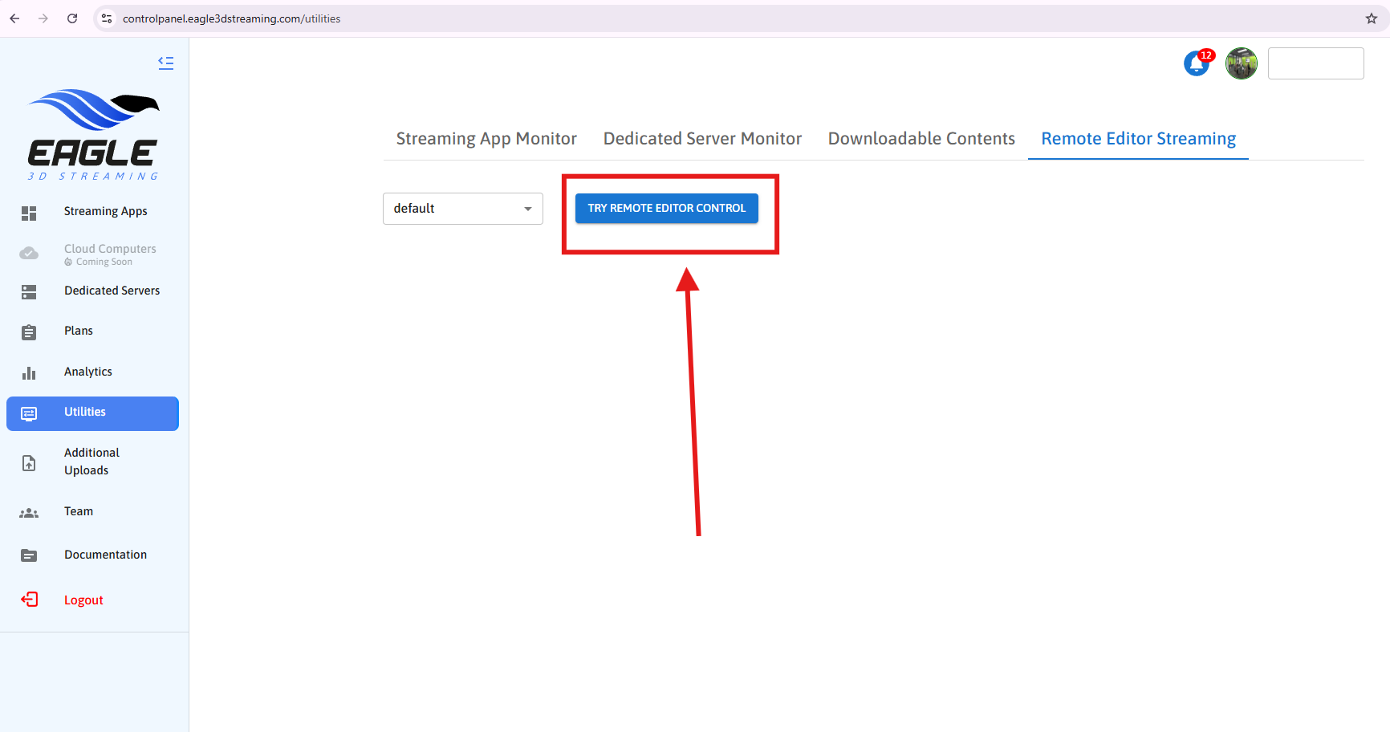Click the empty field beside the avatar
This screenshot has width=1390, height=732.
point(1315,63)
